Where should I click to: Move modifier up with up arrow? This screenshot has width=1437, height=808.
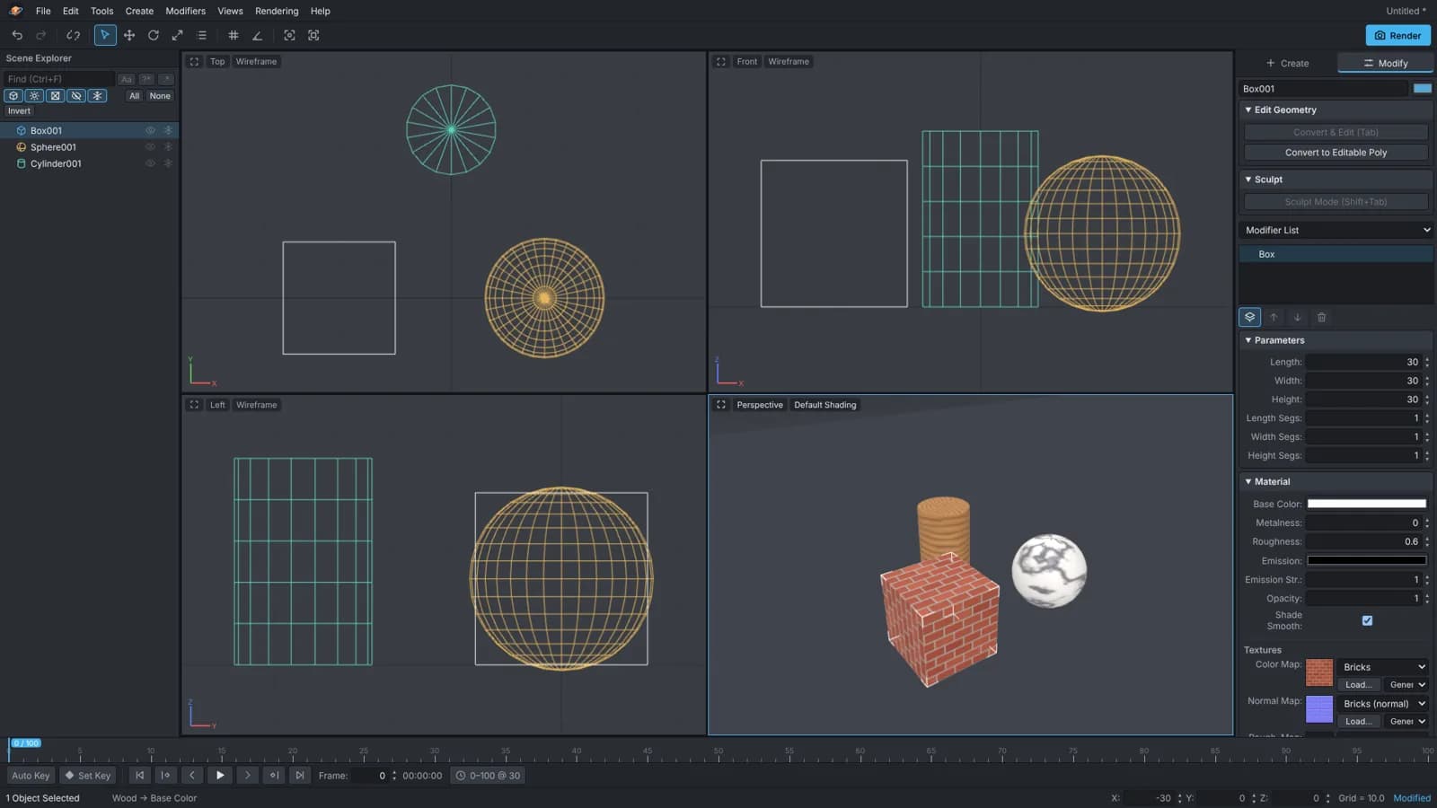click(x=1274, y=317)
